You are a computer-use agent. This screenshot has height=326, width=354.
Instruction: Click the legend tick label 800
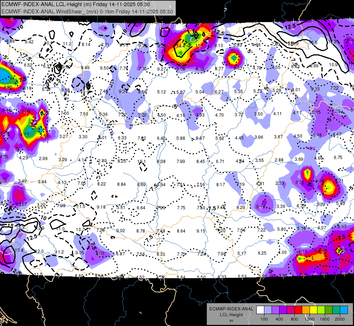click(294, 319)
